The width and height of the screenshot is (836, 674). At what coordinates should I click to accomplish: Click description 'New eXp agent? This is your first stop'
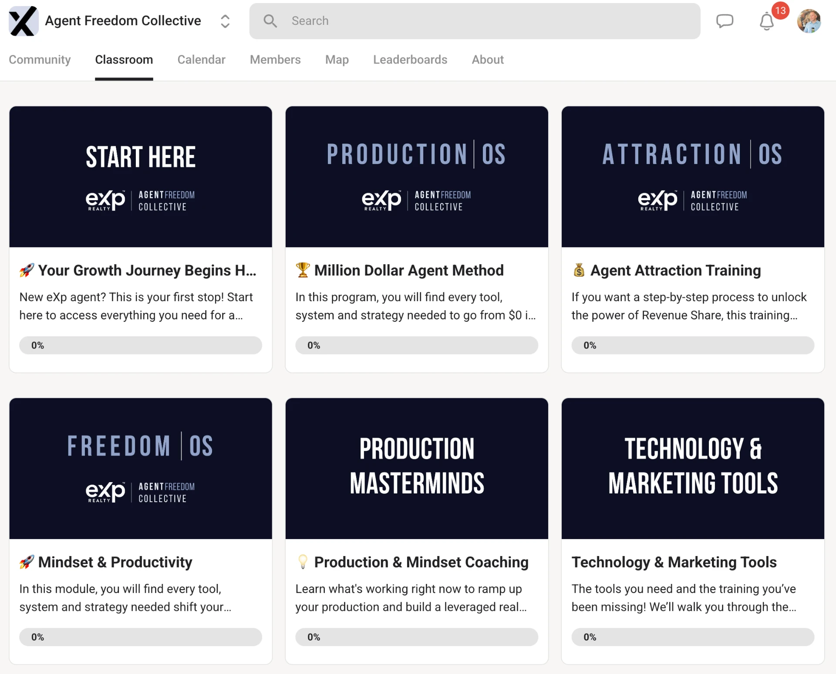tap(136, 306)
